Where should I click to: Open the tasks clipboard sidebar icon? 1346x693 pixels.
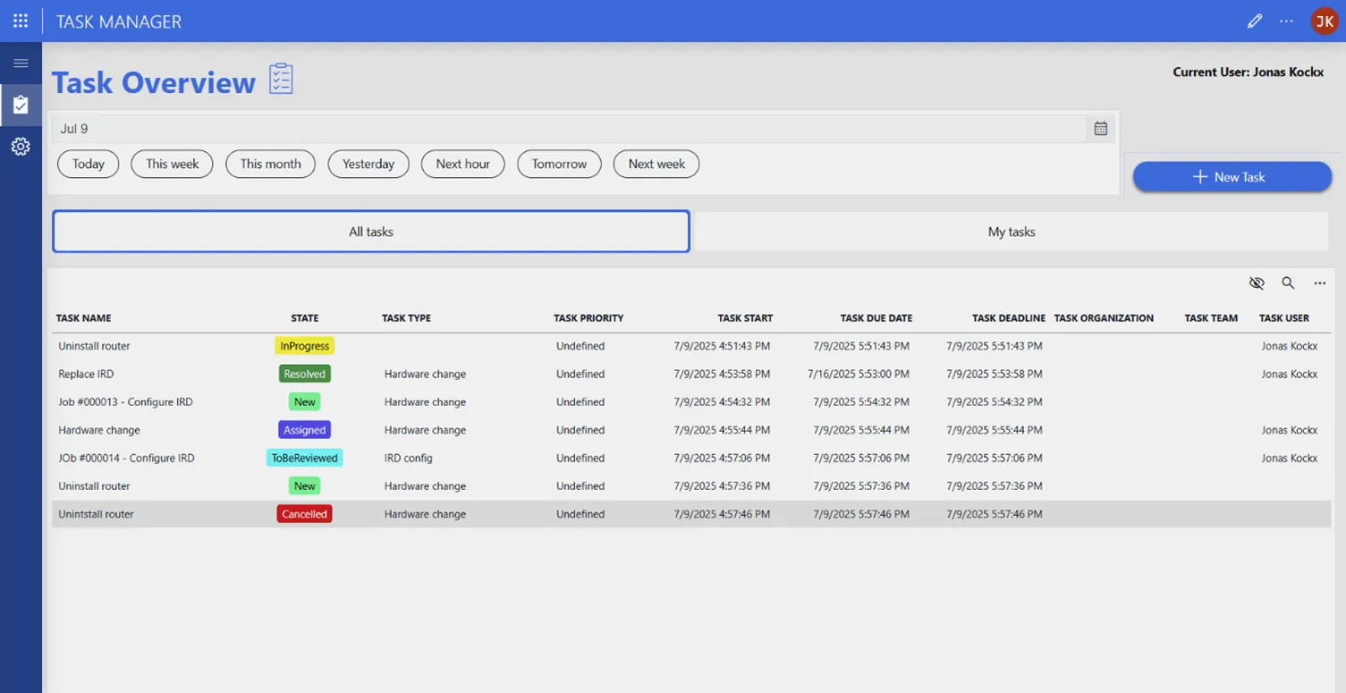pos(21,105)
